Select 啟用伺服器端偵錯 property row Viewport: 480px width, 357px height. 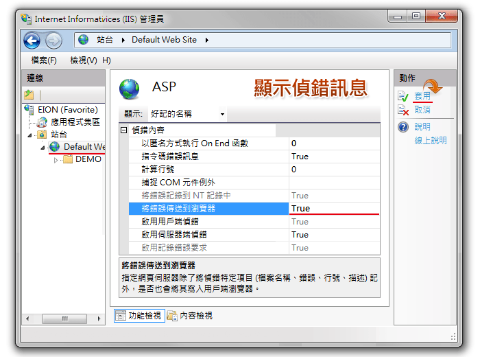point(254,235)
